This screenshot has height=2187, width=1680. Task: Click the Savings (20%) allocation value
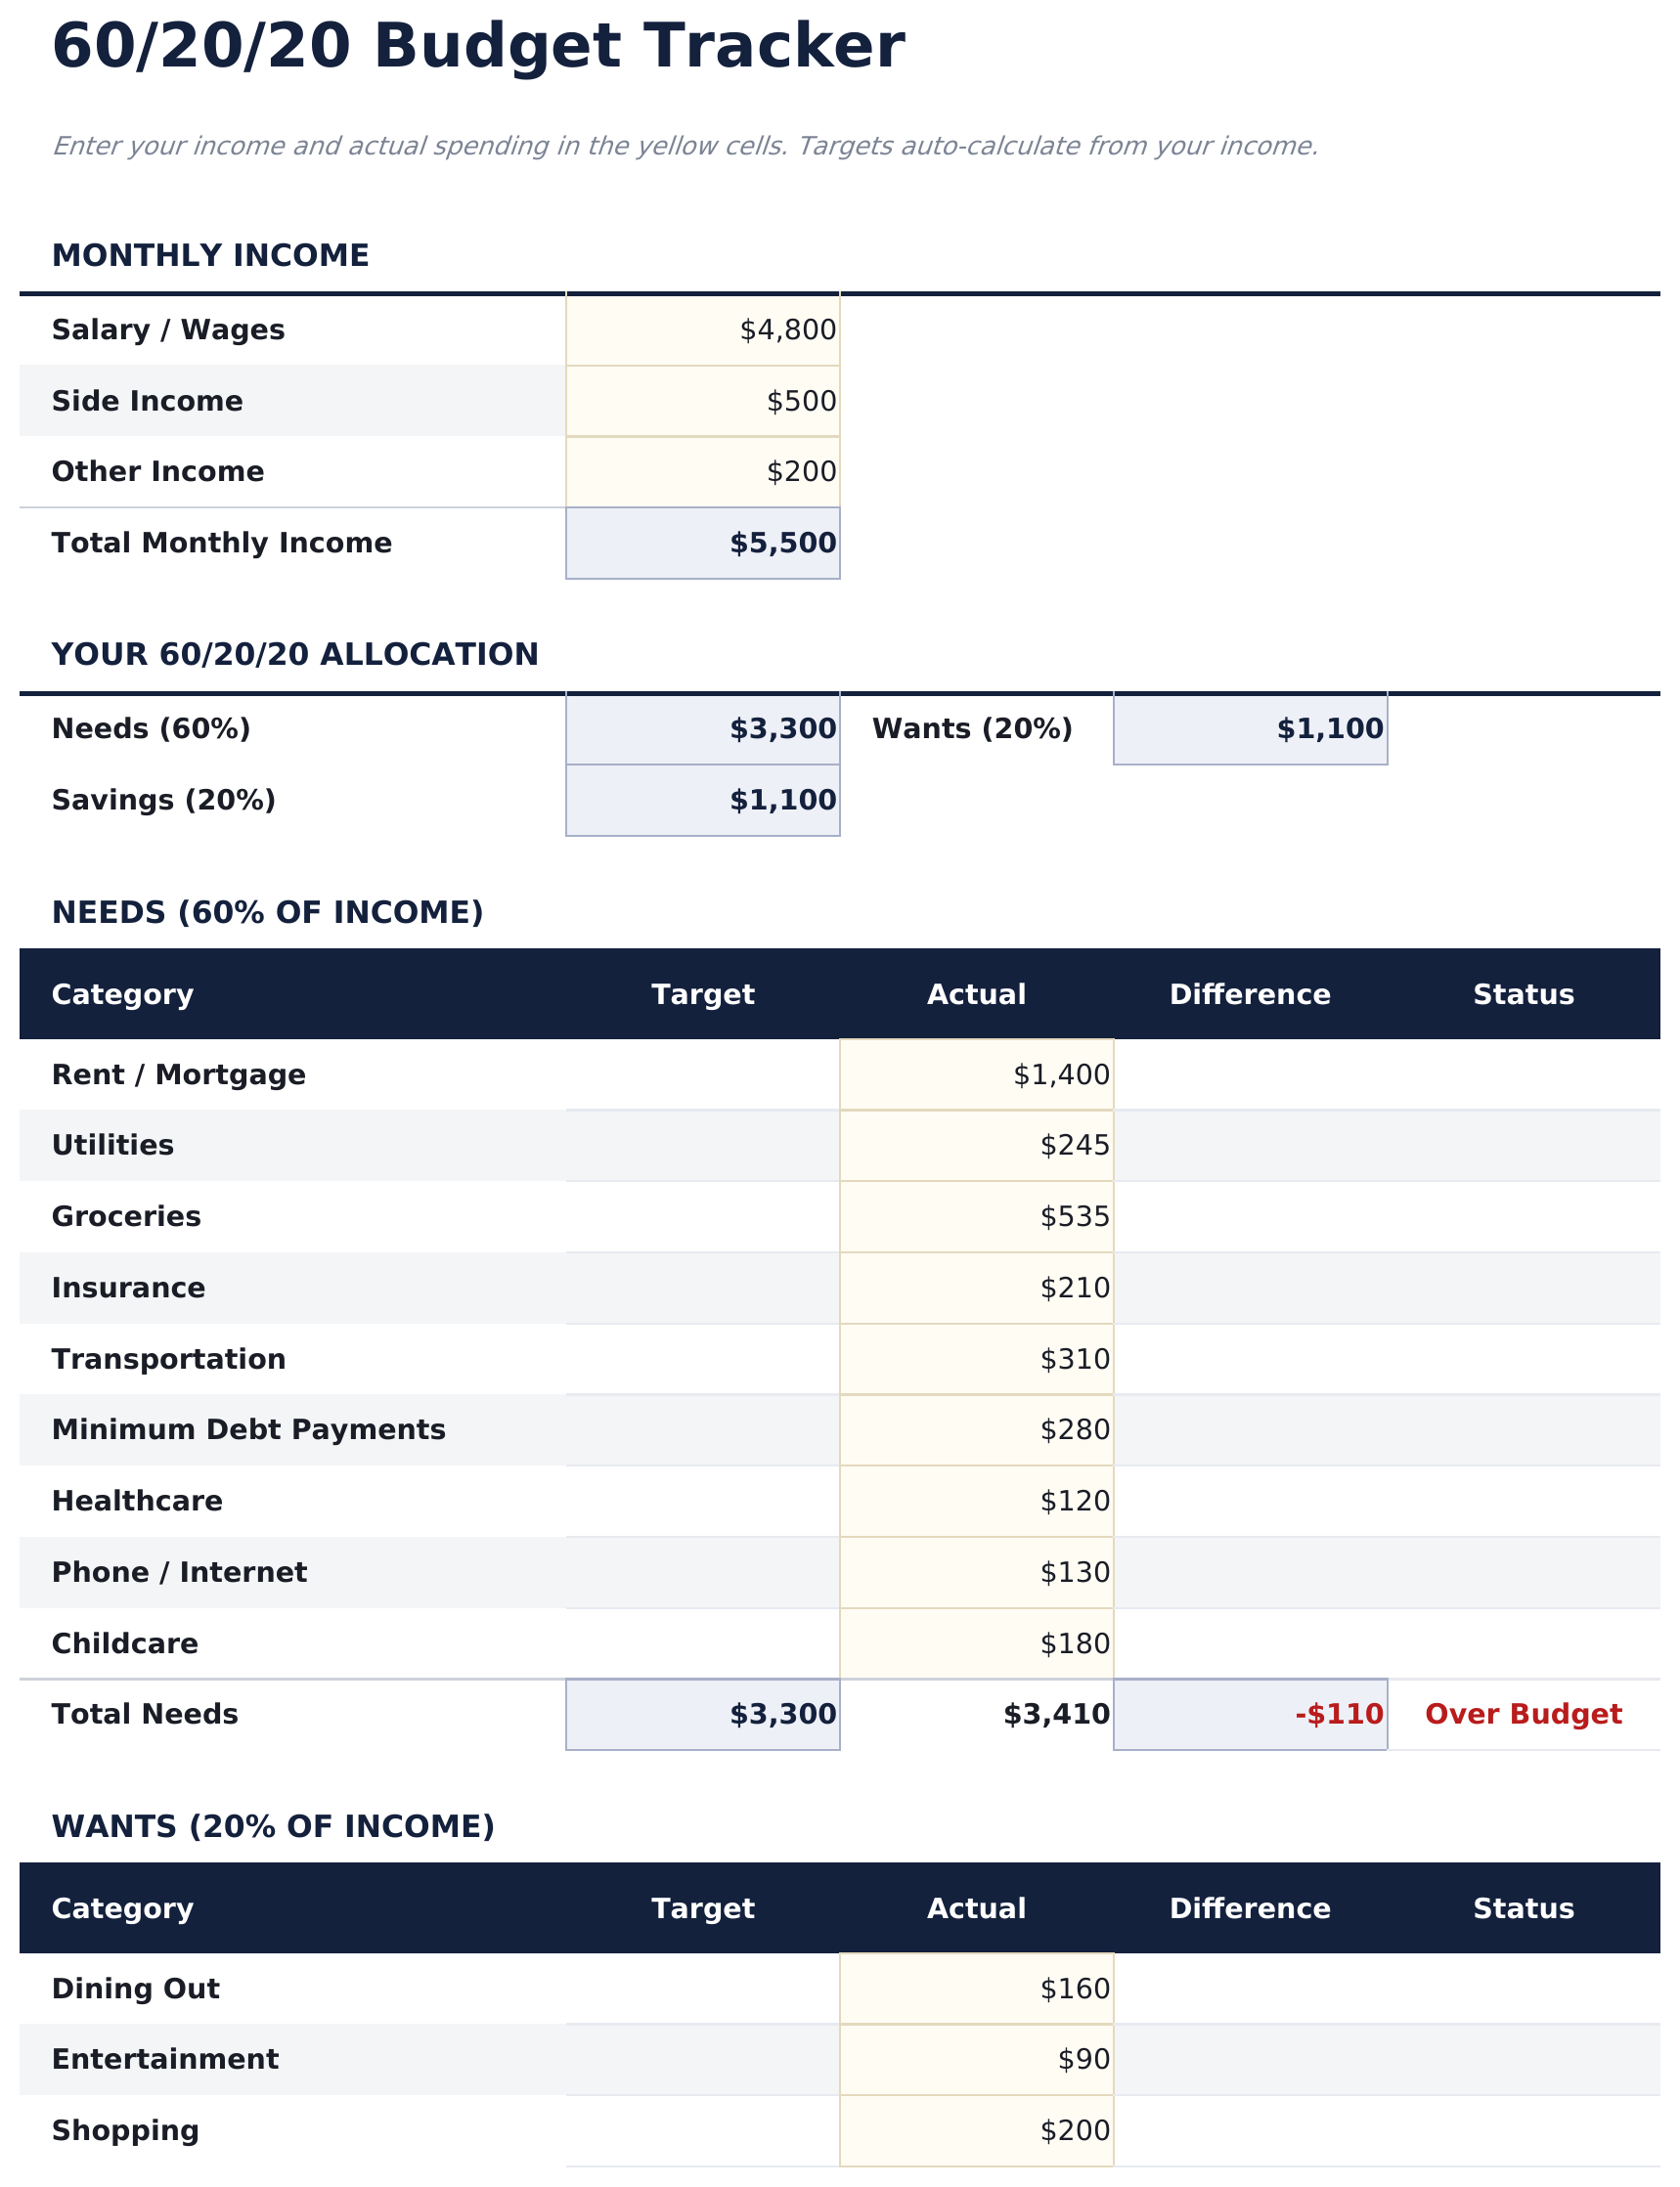pyautogui.click(x=702, y=800)
